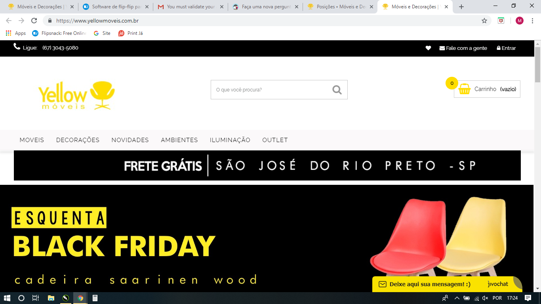Viewport: 541px width, 304px height.
Task: Click the product search input field
Action: [x=271, y=90]
